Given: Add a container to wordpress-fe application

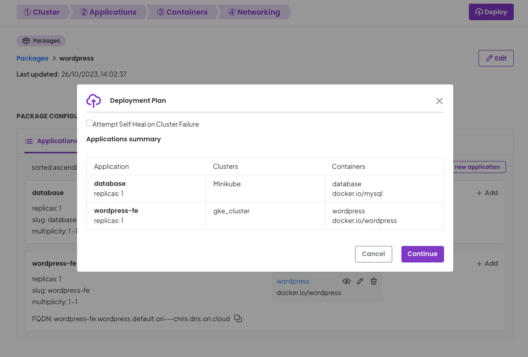Looking at the screenshot, I should click(x=487, y=264).
